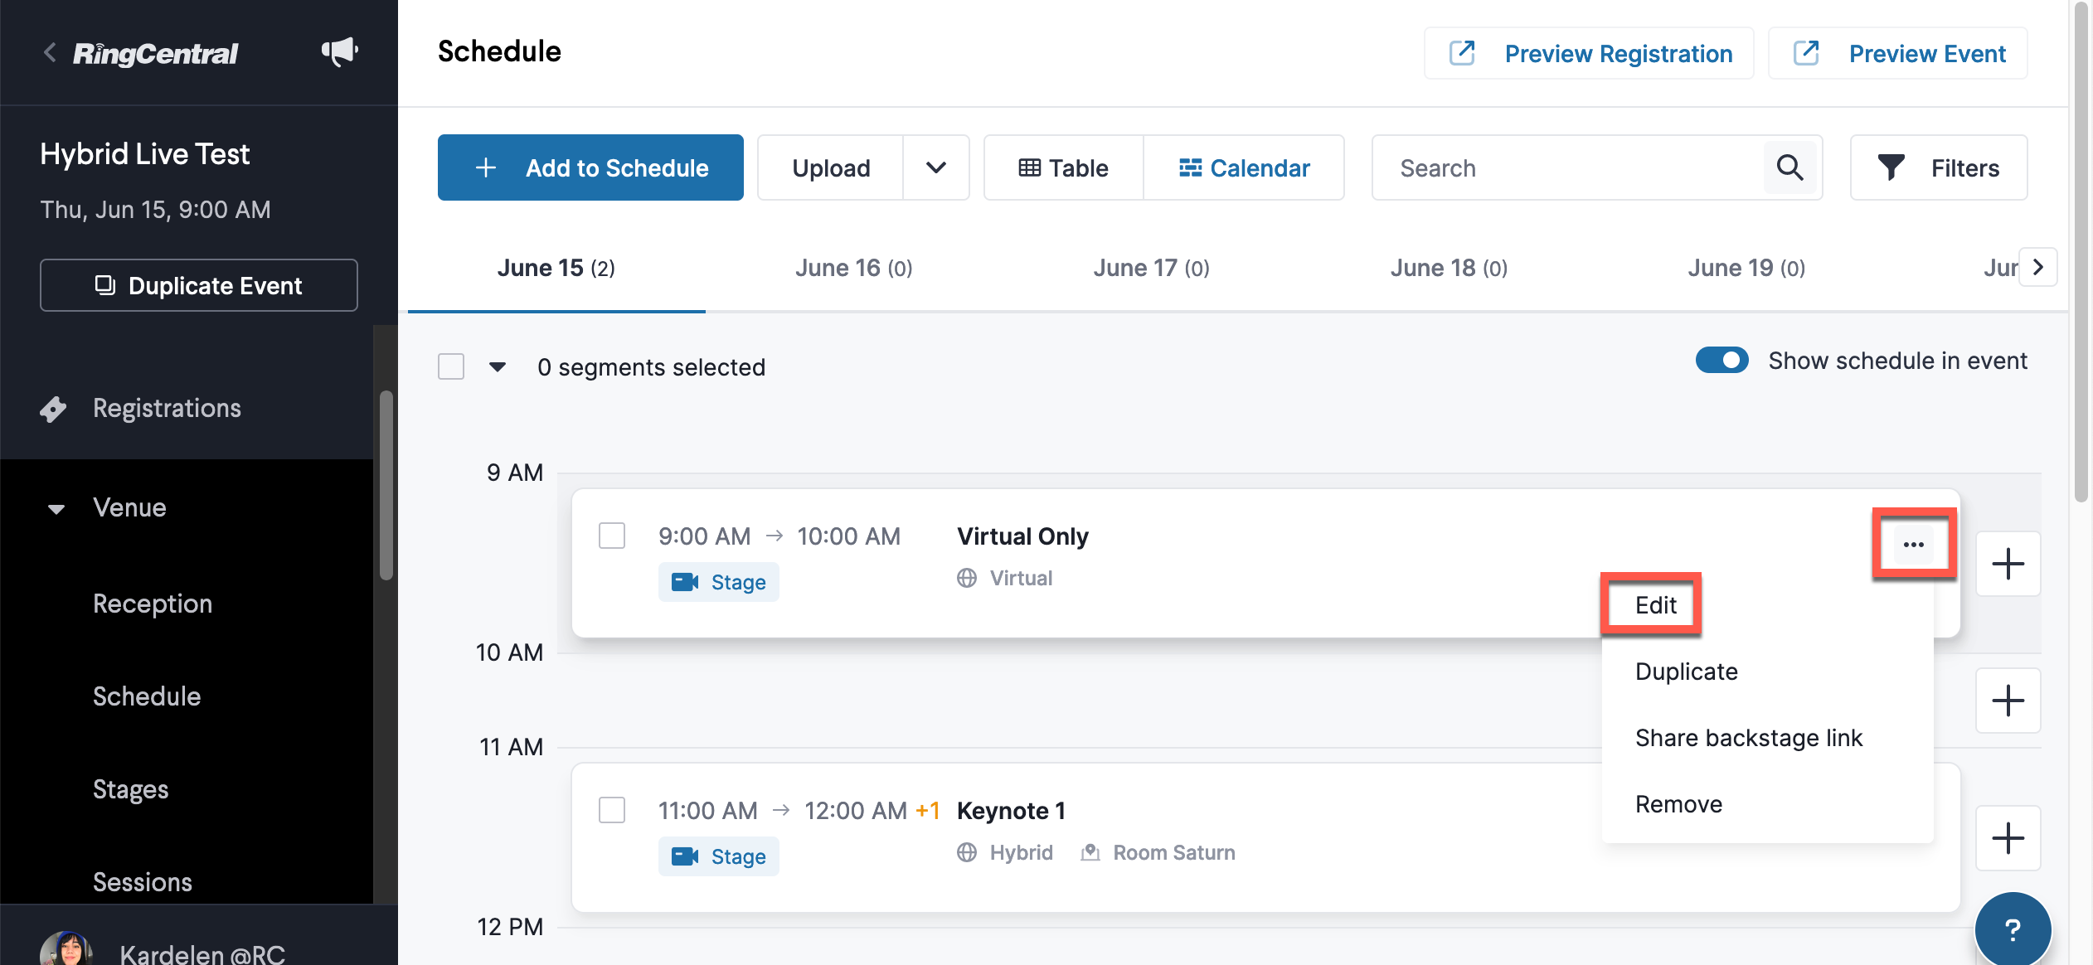The width and height of the screenshot is (2093, 965).
Task: Click the sidebar scrollbar thumb
Action: click(386, 485)
